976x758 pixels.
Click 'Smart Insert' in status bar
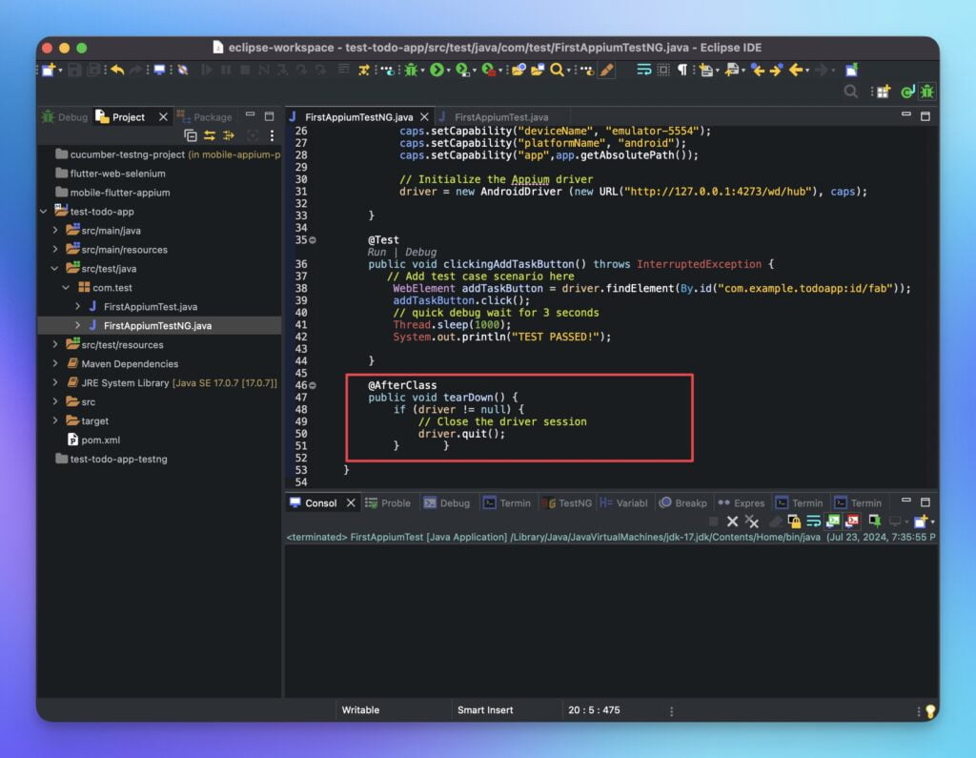pyautogui.click(x=485, y=710)
